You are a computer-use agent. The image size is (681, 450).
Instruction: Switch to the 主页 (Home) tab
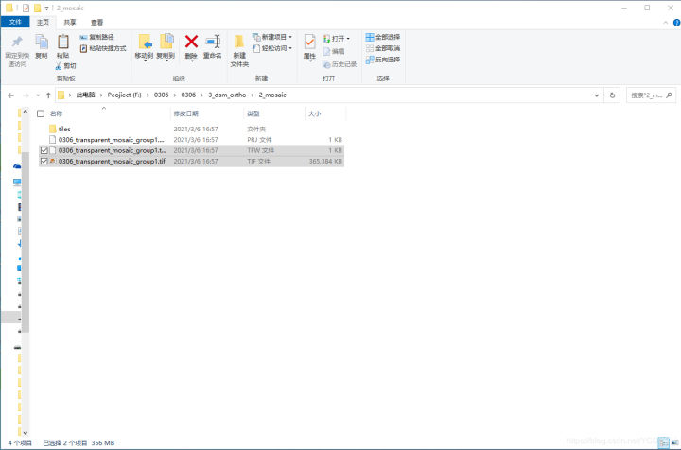[x=43, y=22]
